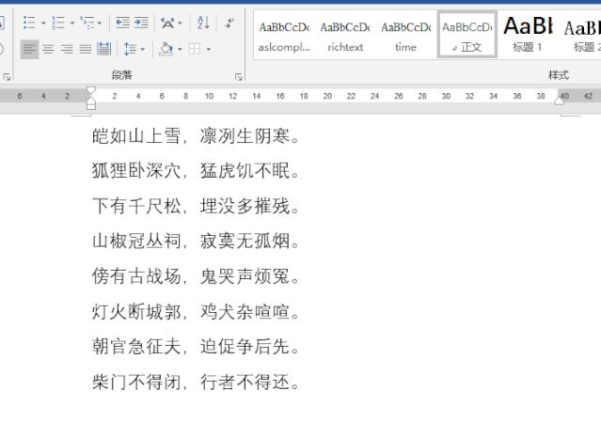
Task: Align text to the right
Action: [x=67, y=49]
